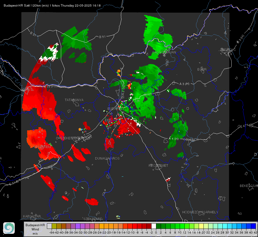258x237 pixels.
Task: Select the white swatch between -2 and 0
Action: point(154,226)
